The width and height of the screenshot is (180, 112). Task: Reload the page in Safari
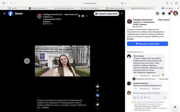pos(125,3)
